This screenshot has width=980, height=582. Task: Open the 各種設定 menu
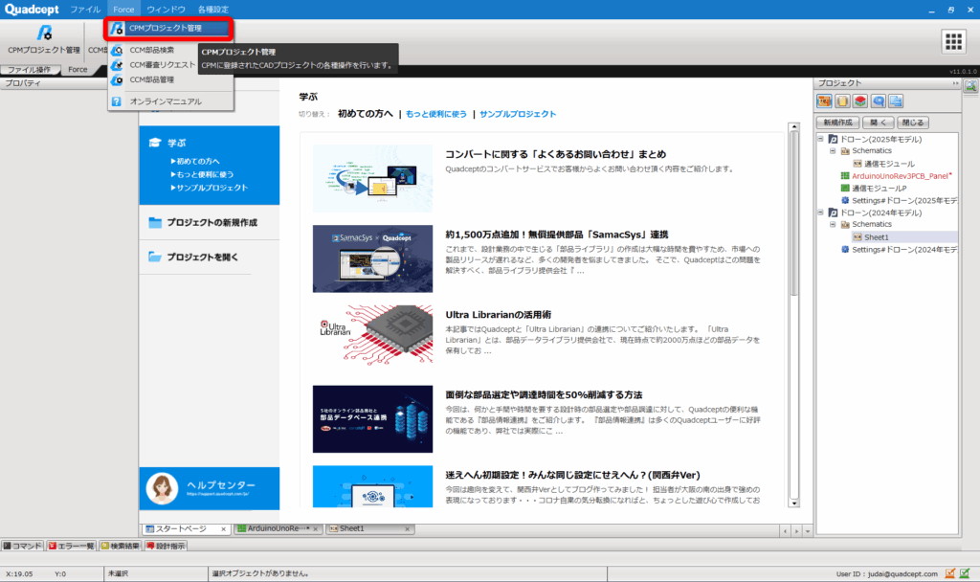(213, 10)
